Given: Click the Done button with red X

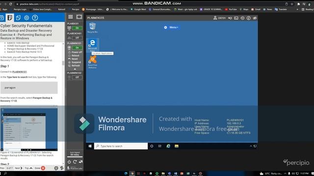Looking at the screenshot, I should (x=40, y=168).
